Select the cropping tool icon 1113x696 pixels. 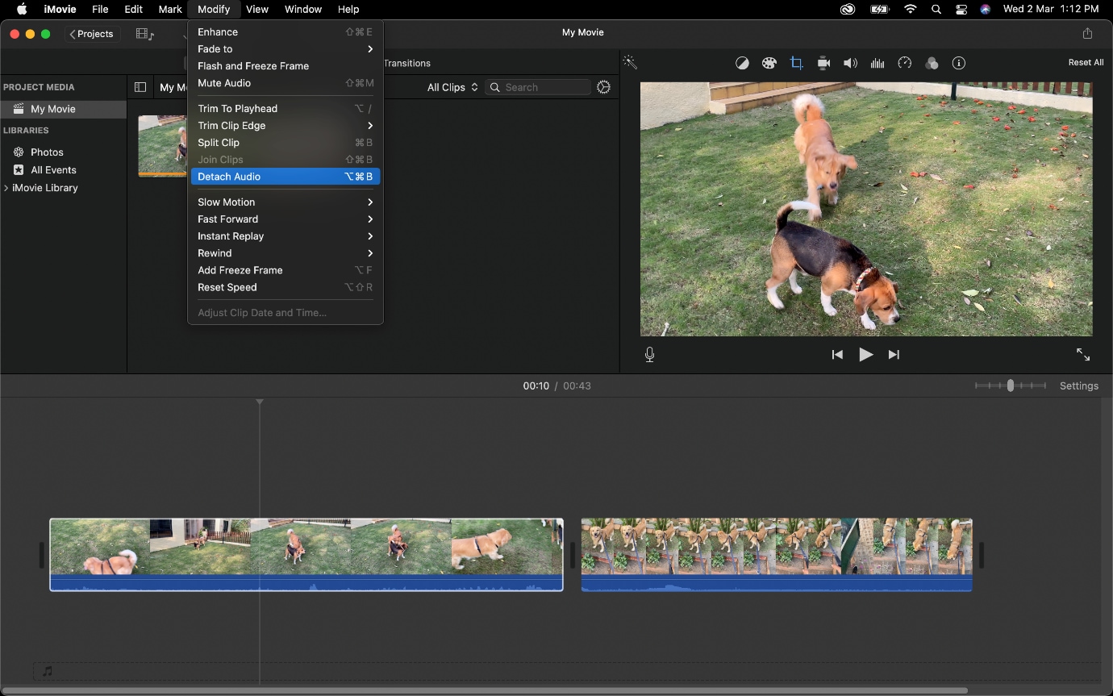(x=796, y=63)
